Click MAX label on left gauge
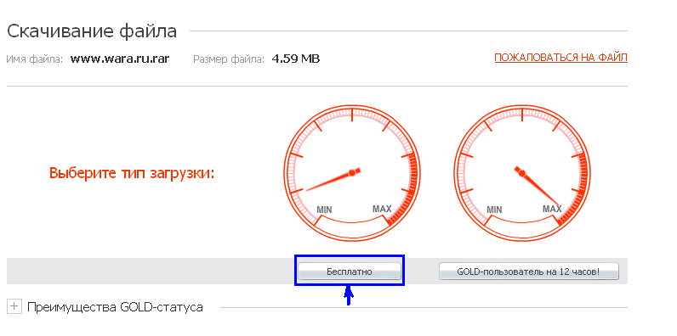Screen dimensions: 677x336 pos(382,209)
